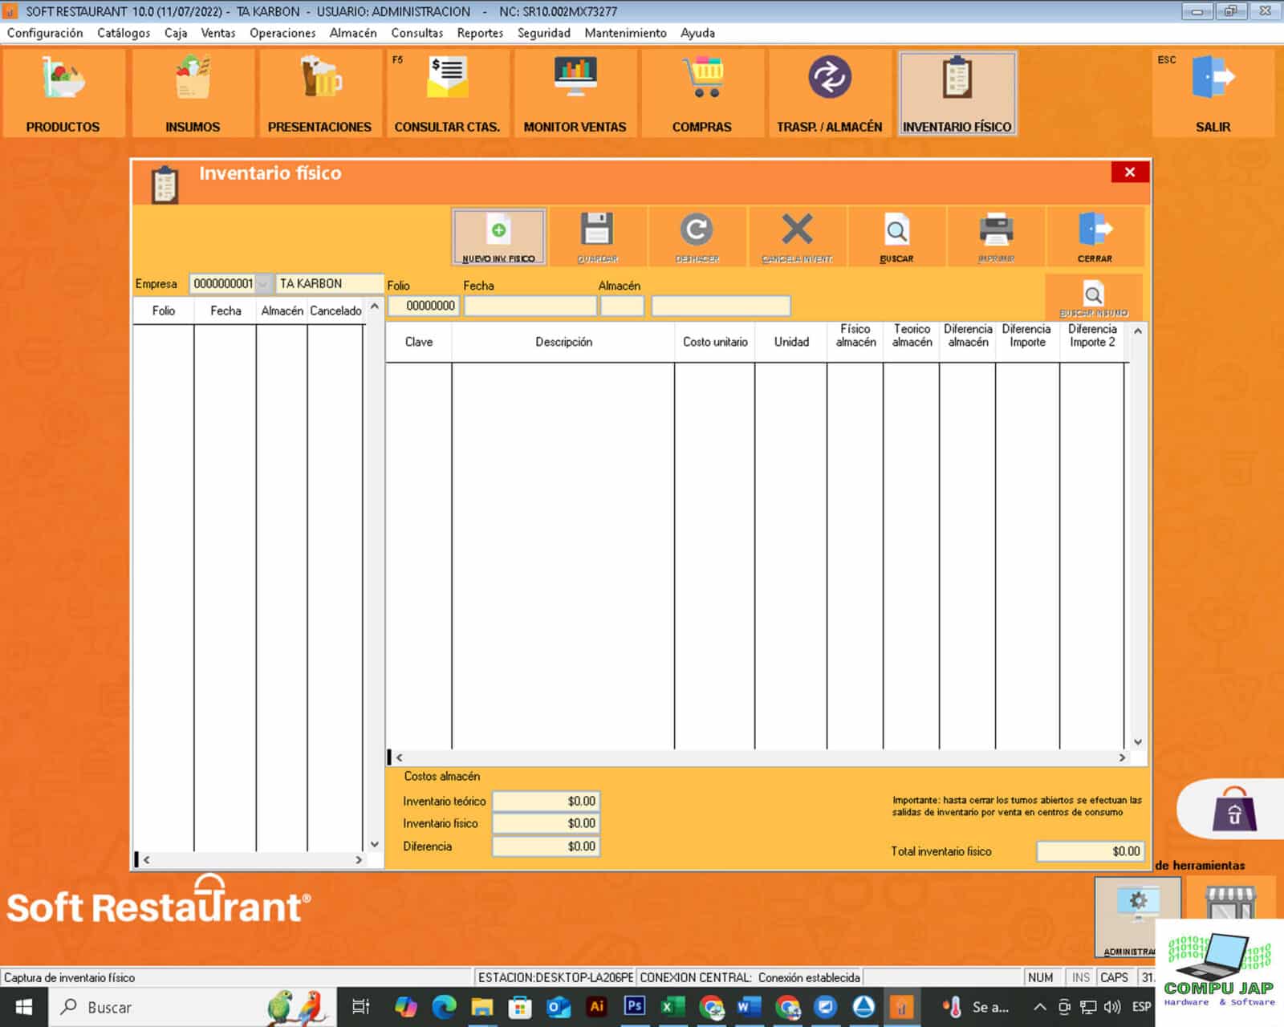Open the INSUMOS catalog
Image resolution: width=1284 pixels, height=1027 pixels.
pos(193,93)
